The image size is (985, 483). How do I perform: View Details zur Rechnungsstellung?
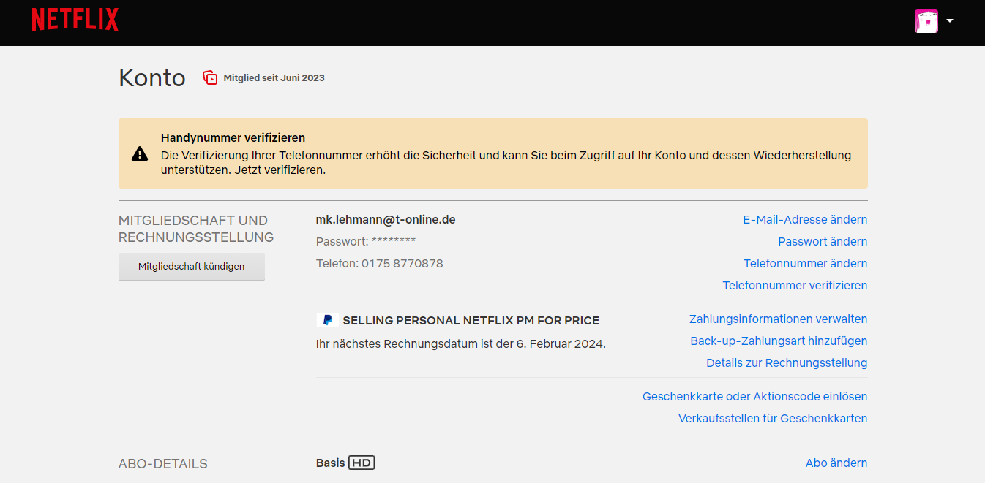(x=787, y=362)
